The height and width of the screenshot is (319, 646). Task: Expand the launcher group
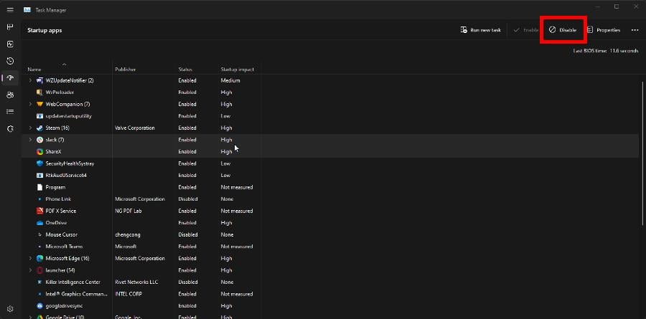[30, 270]
